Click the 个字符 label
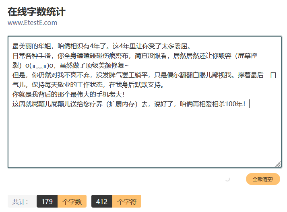The image size is (287, 212). (127, 201)
